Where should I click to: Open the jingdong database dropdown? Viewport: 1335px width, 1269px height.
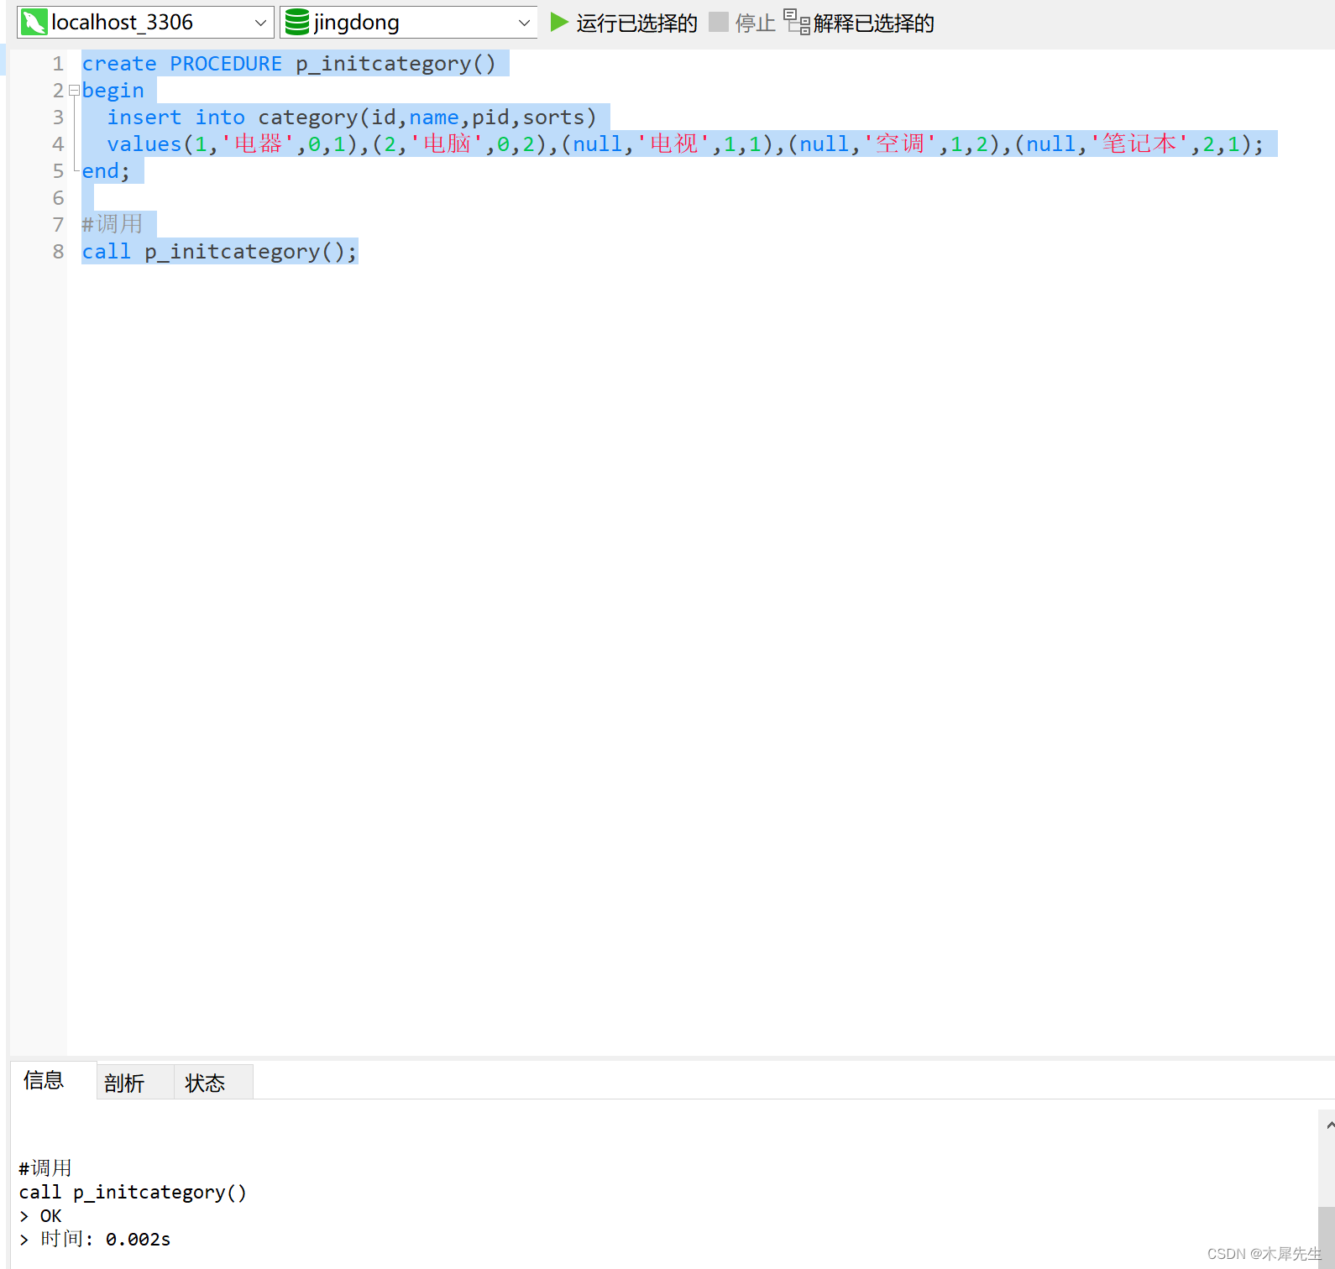point(525,23)
